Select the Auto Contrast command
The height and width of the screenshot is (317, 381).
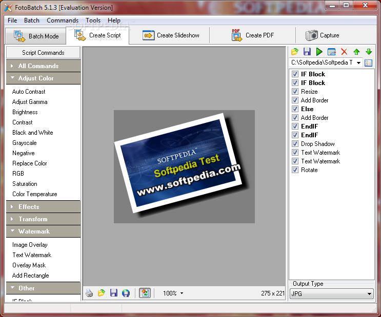tap(29, 92)
